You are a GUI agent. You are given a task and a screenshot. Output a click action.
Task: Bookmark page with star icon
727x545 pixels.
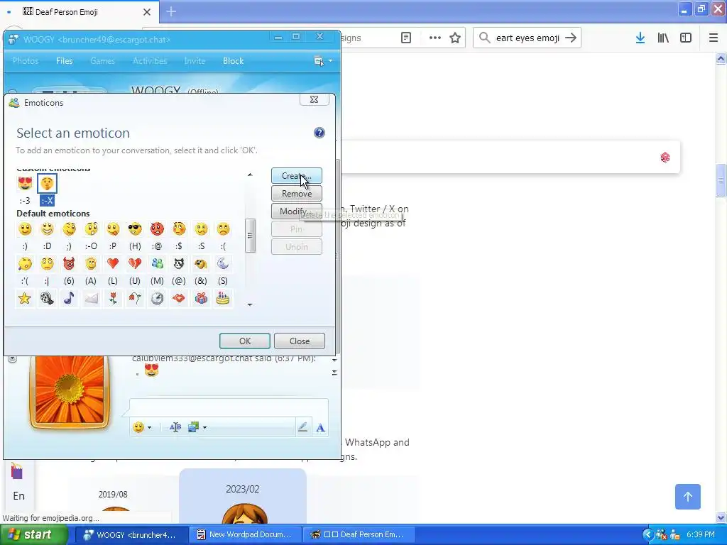455,38
